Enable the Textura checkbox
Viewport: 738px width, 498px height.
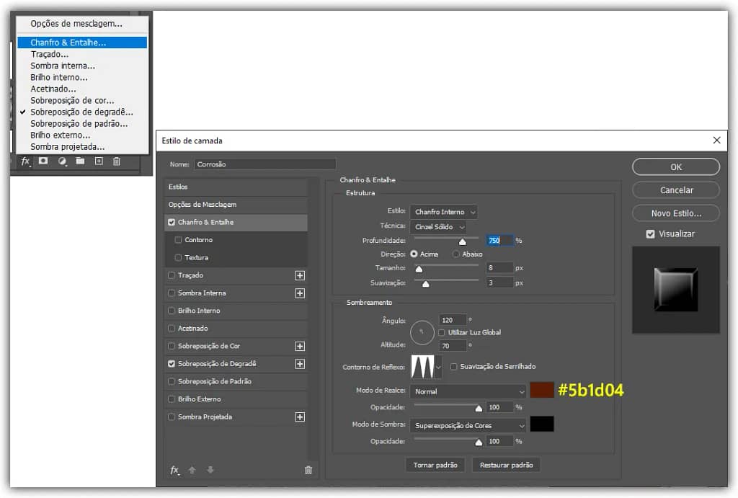[178, 257]
